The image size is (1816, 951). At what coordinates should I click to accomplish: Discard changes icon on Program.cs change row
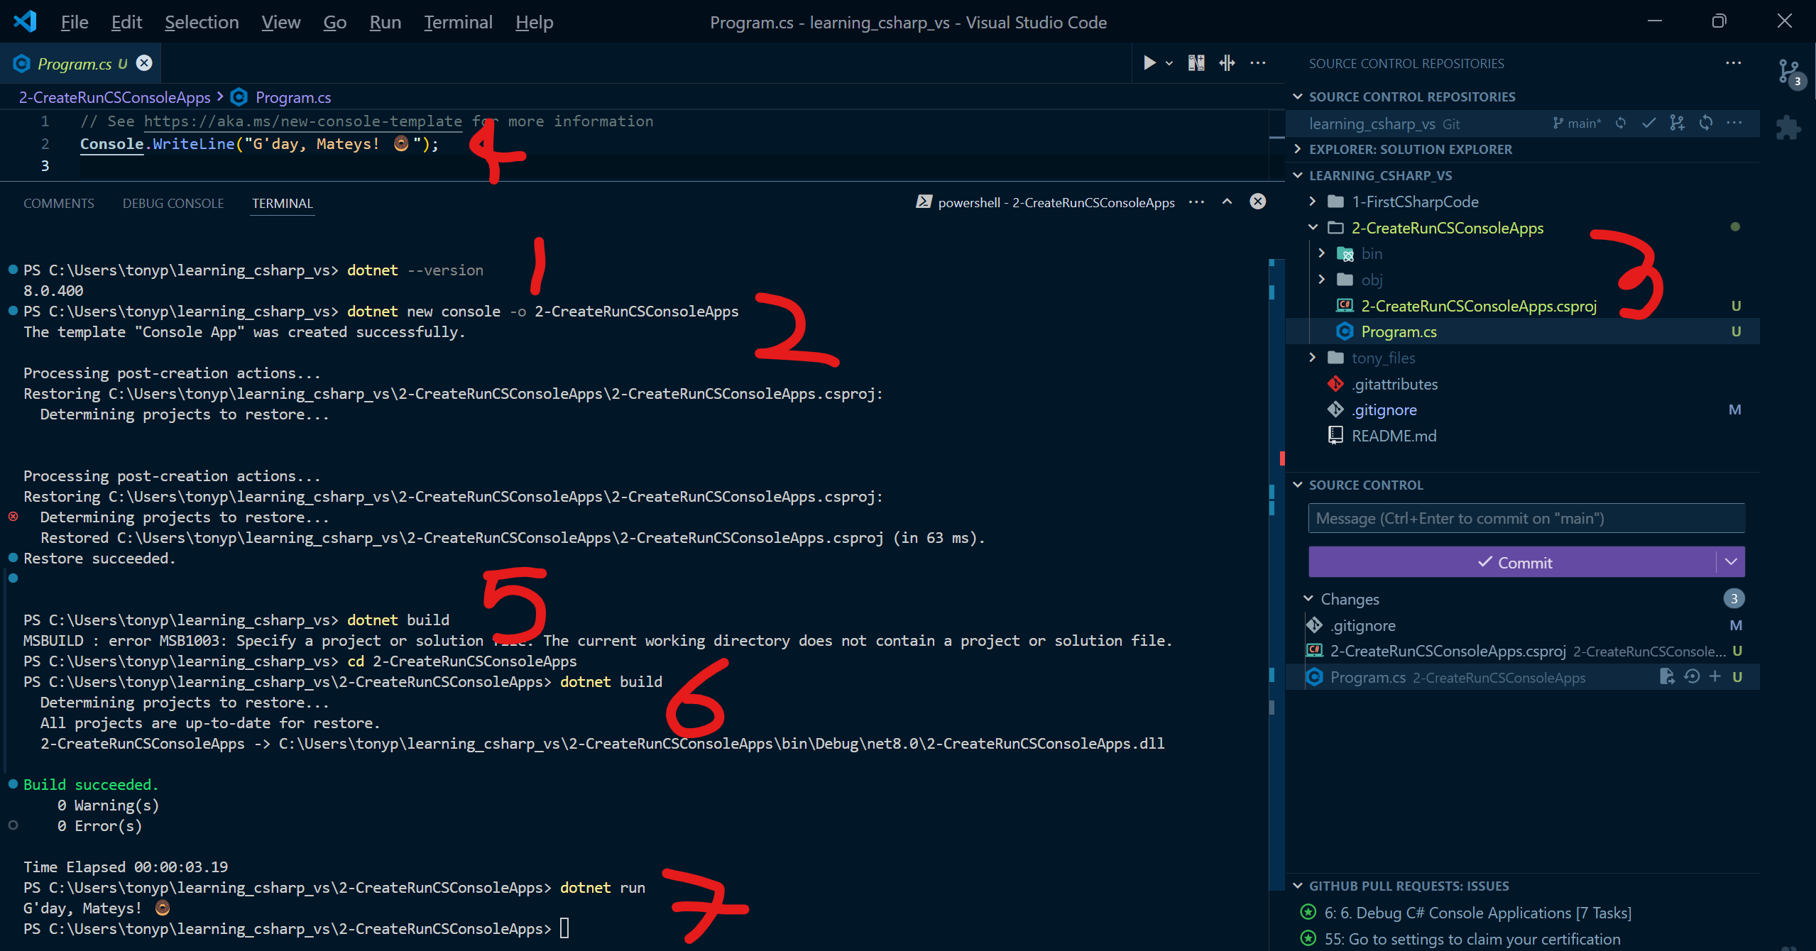coord(1692,677)
